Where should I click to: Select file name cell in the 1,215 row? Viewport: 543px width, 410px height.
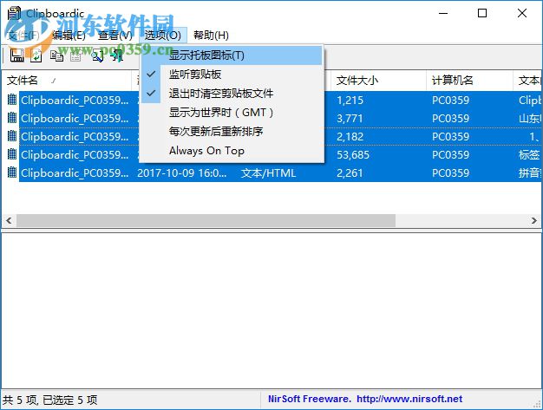pyautogui.click(x=75, y=100)
